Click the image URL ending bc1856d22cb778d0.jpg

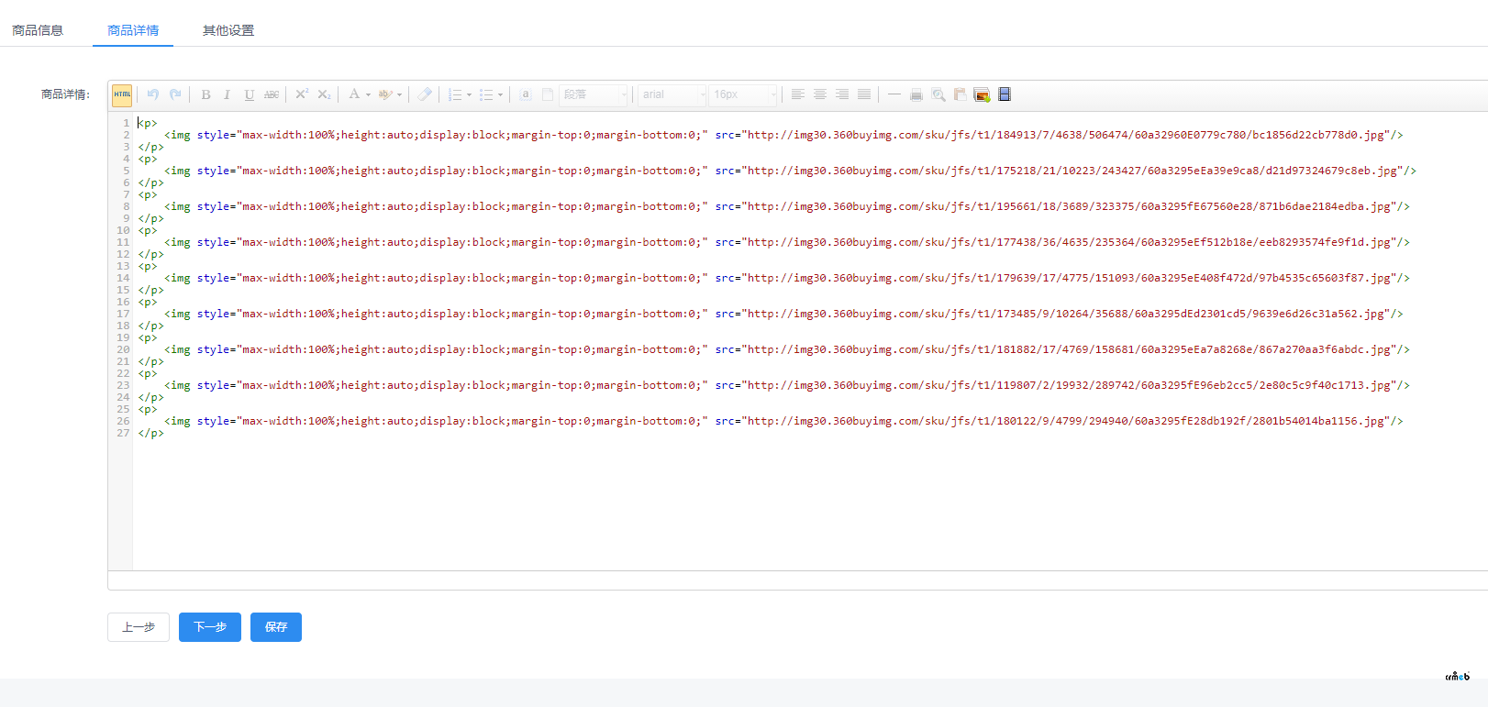coord(1068,135)
